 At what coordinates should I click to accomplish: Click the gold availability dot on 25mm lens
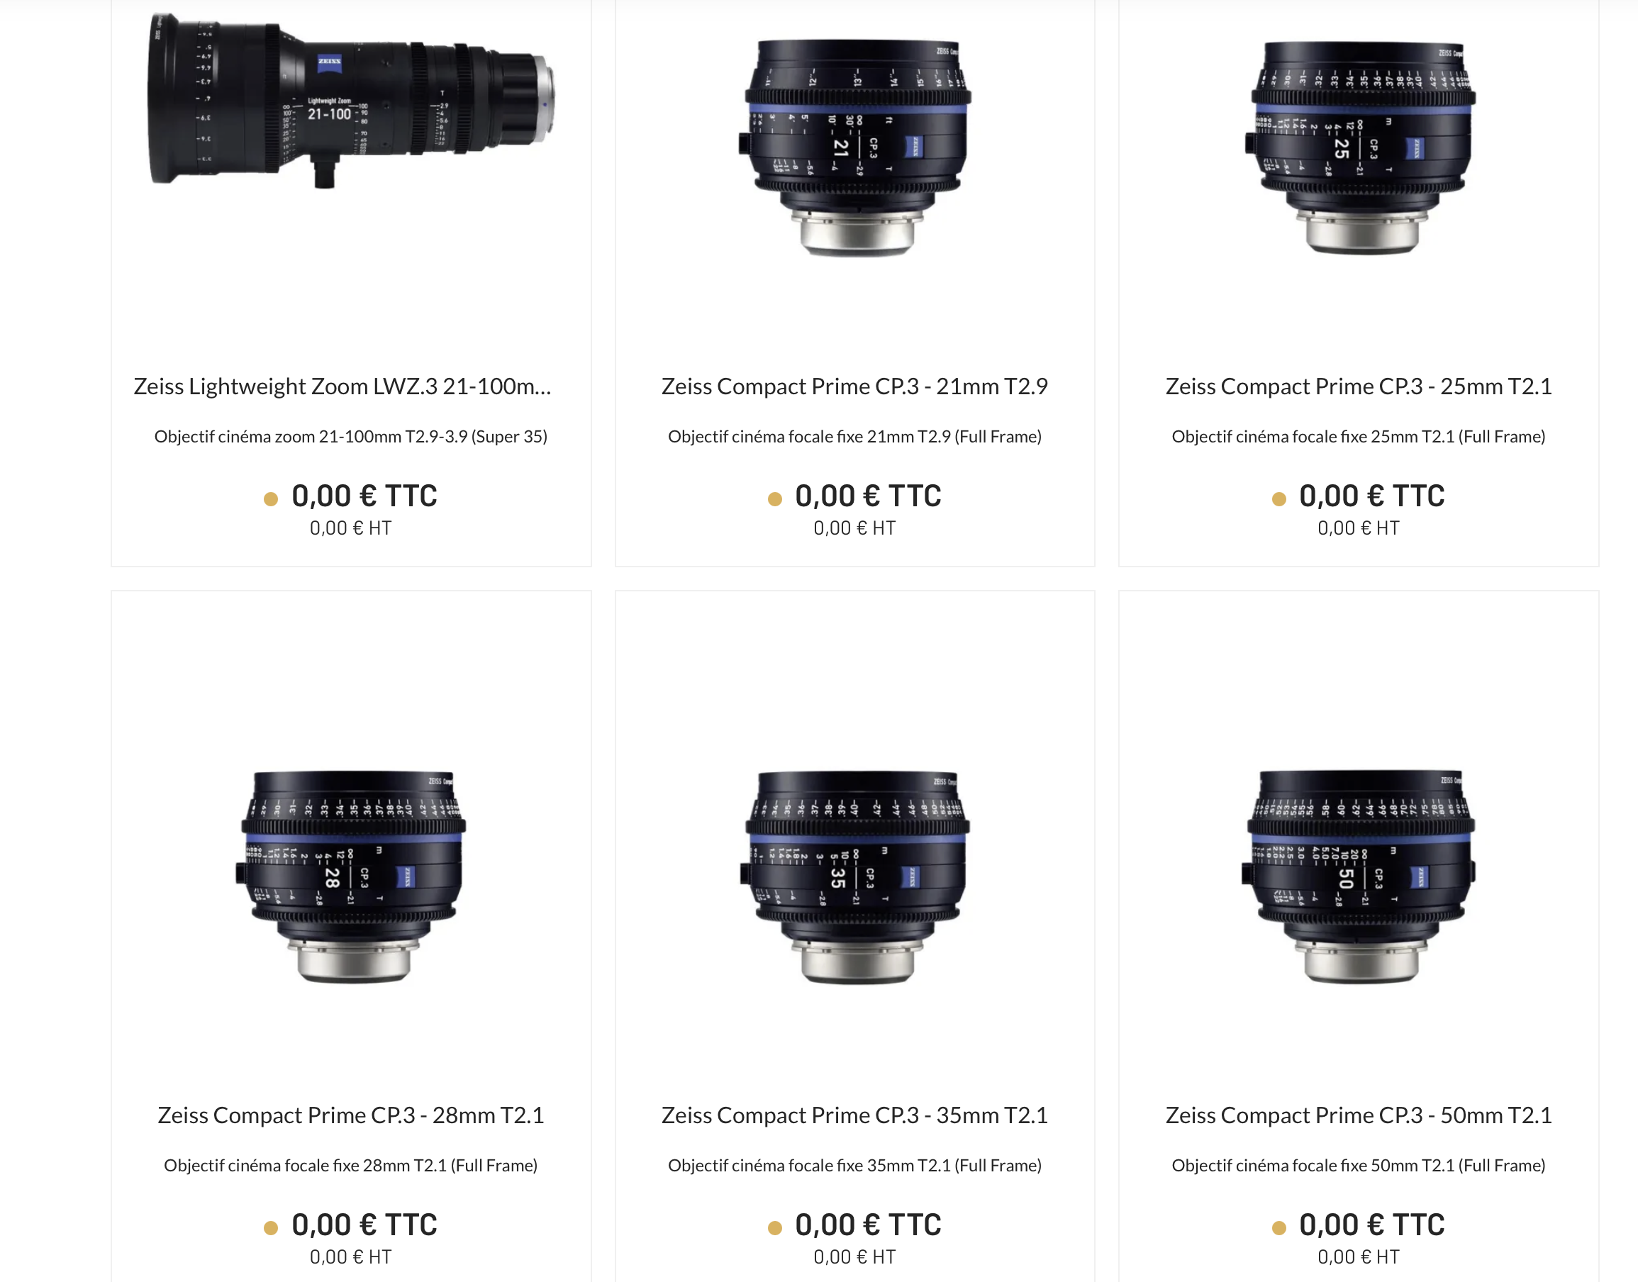tap(1279, 499)
